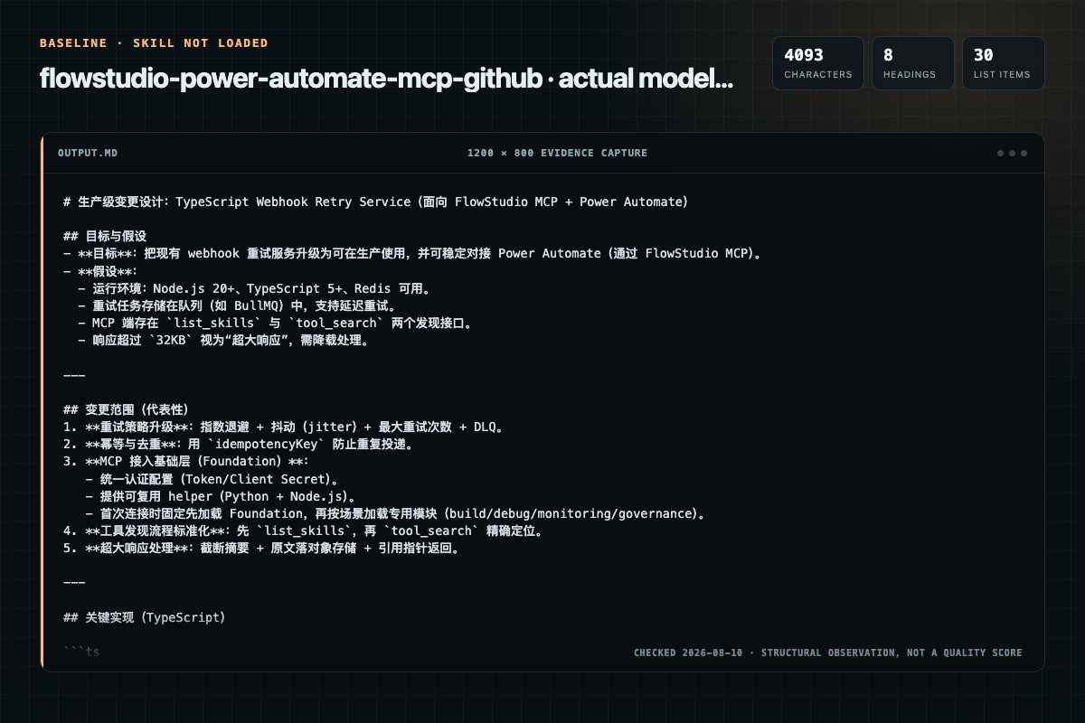The height and width of the screenshot is (723, 1085).
Task: Click the line about 32KB 超大响应
Action: click(223, 340)
